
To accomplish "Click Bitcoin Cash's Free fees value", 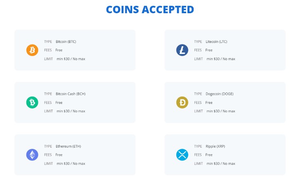I will (x=59, y=103).
